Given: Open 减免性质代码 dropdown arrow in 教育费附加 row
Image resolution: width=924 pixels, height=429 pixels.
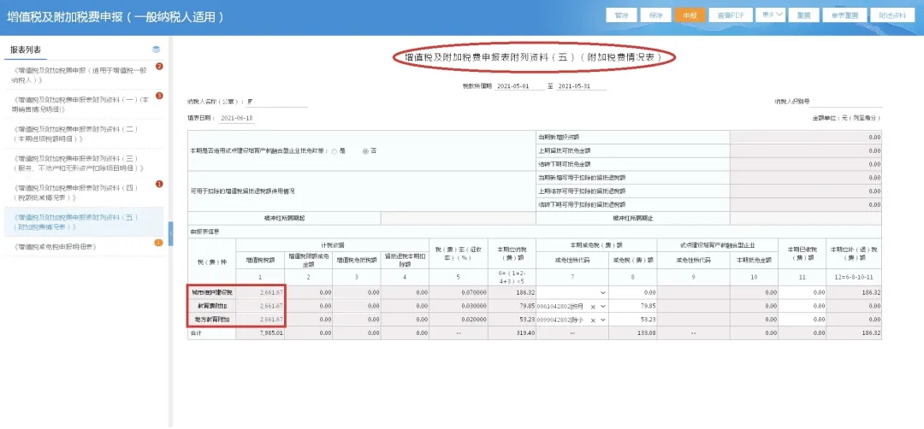Looking at the screenshot, I should 603,307.
